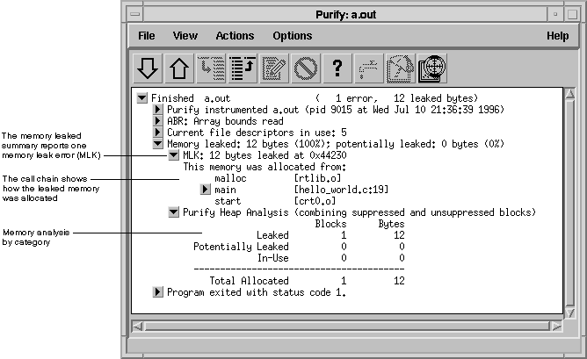Screen dimensions: 587x359
Task: Collapse the MLK: 12 bytes leaked entry
Action: tap(173, 155)
